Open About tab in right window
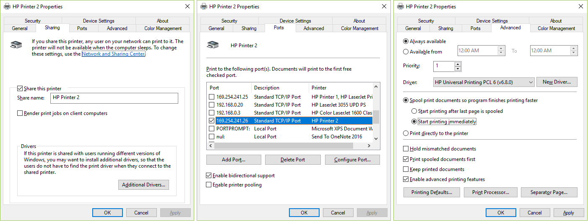Viewport: 588px width, 222px height. click(x=556, y=21)
